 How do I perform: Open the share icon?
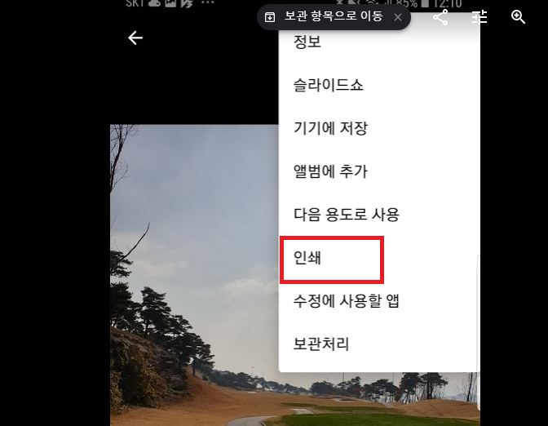440,17
